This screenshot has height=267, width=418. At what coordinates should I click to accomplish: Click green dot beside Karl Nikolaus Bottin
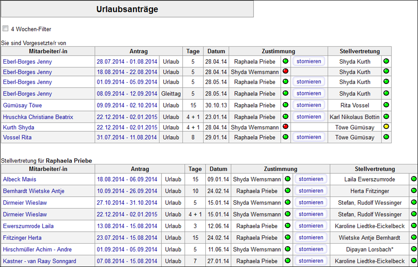386,116
